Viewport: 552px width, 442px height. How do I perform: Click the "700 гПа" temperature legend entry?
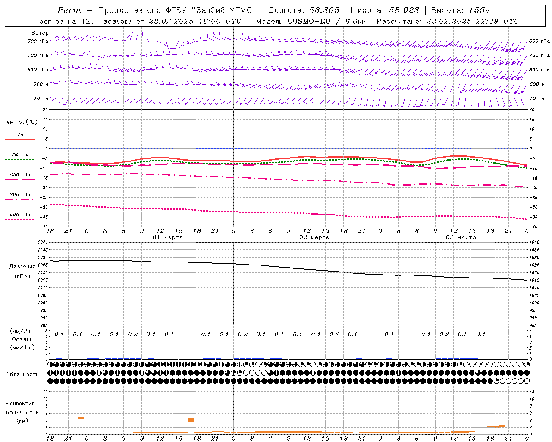pos(20,195)
